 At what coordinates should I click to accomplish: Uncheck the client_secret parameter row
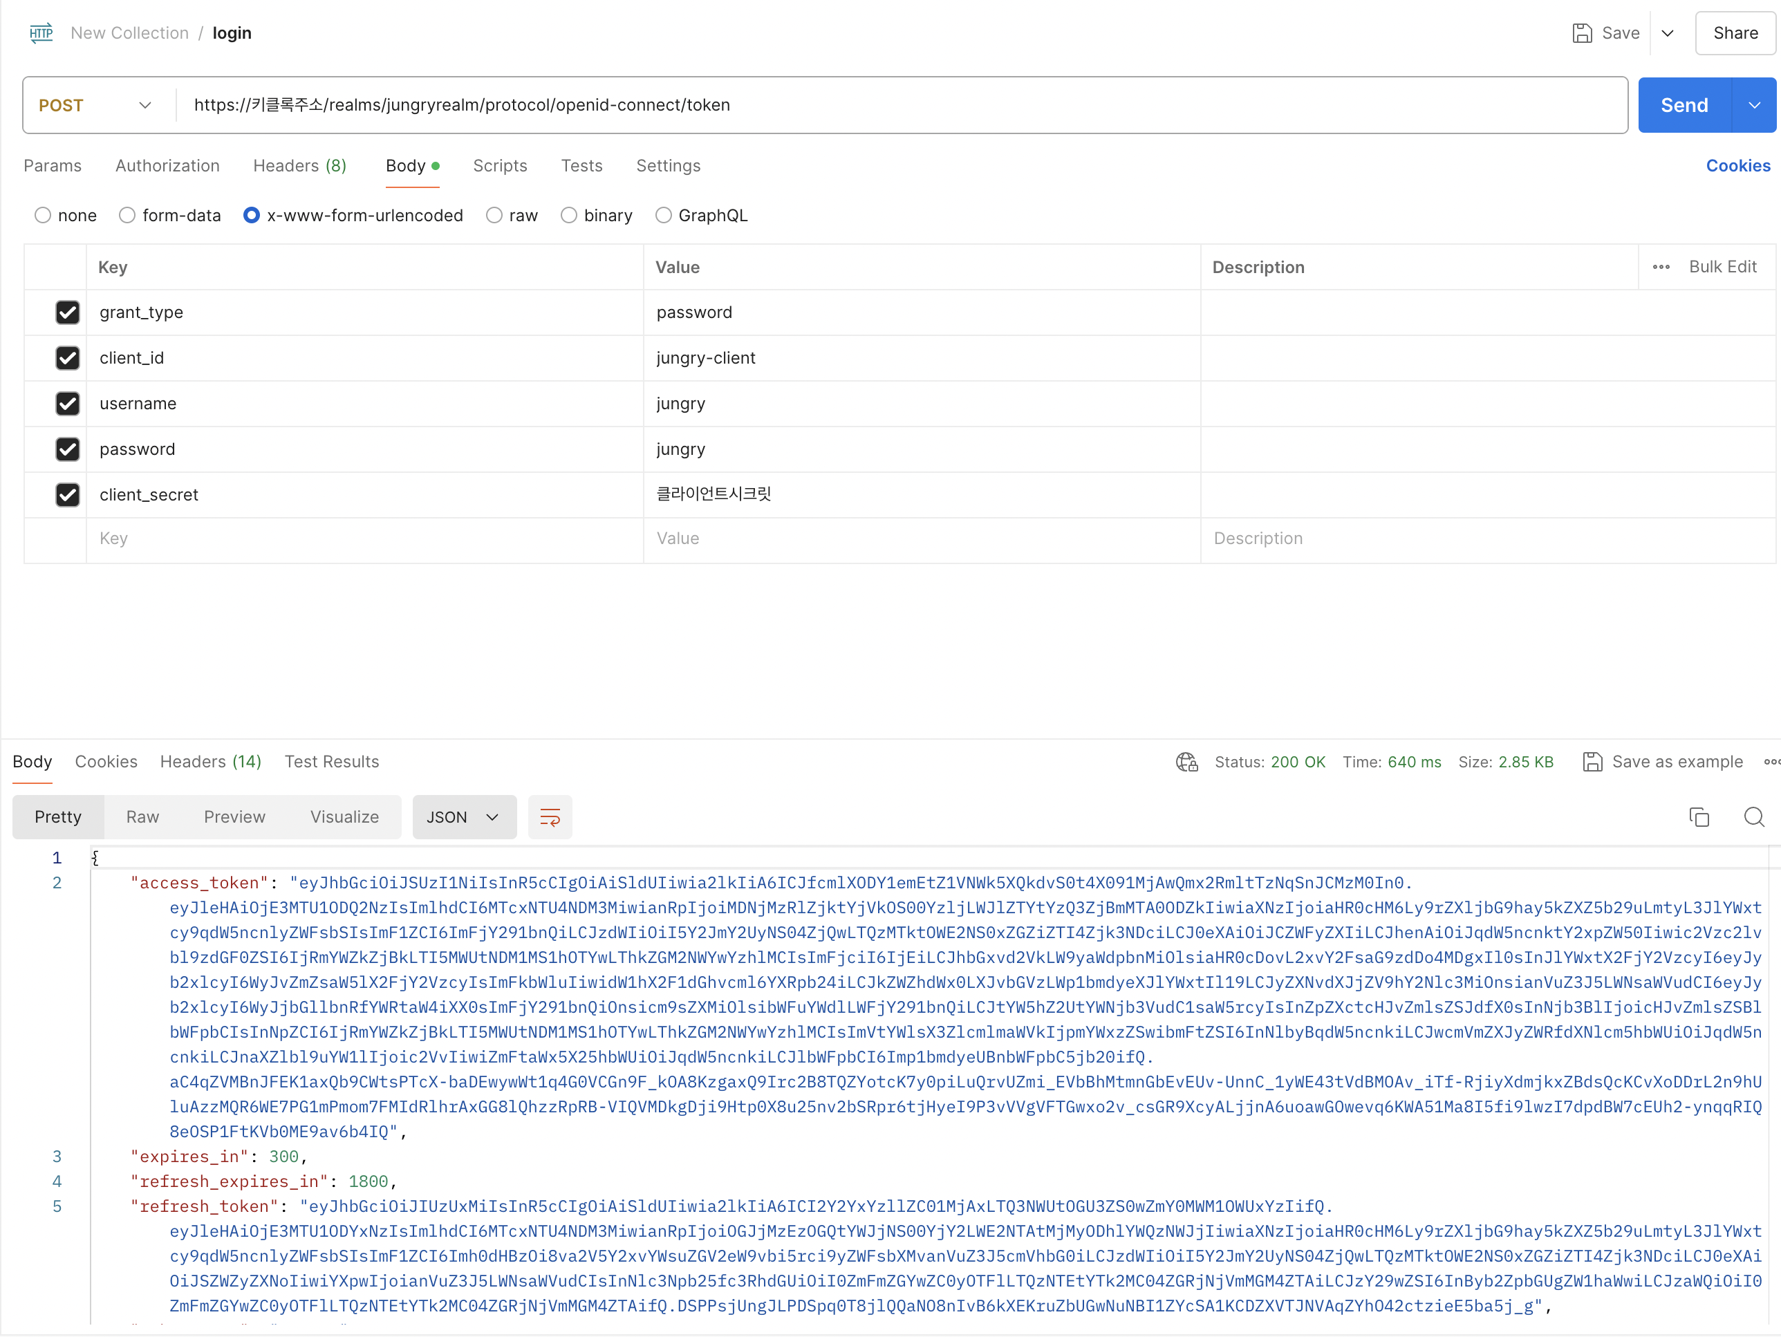click(68, 495)
